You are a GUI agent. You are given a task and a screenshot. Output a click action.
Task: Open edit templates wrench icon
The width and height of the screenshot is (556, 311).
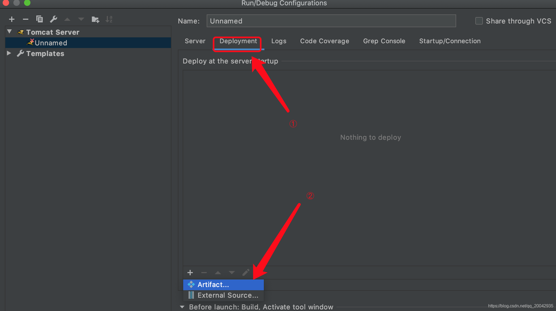[53, 19]
